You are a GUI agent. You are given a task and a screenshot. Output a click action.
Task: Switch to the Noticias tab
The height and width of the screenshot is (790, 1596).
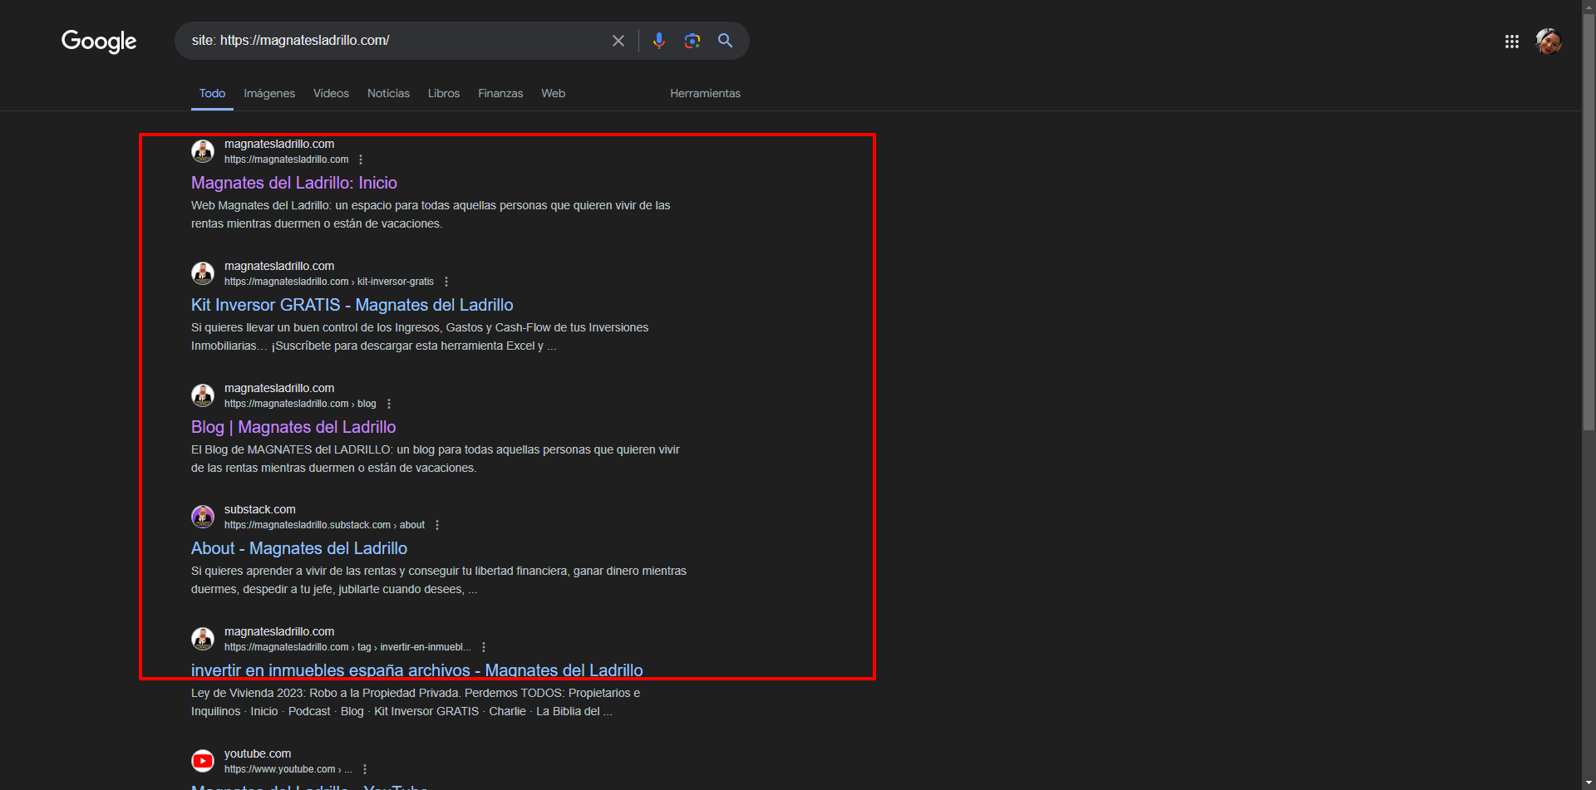388,93
